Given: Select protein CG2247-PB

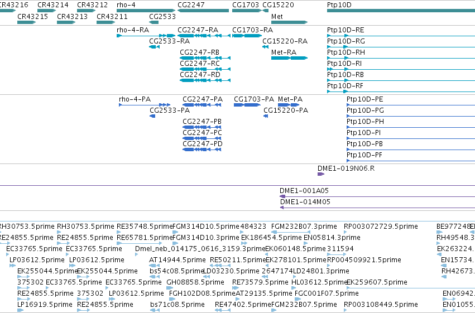Looking at the screenshot, I should pos(202,122).
